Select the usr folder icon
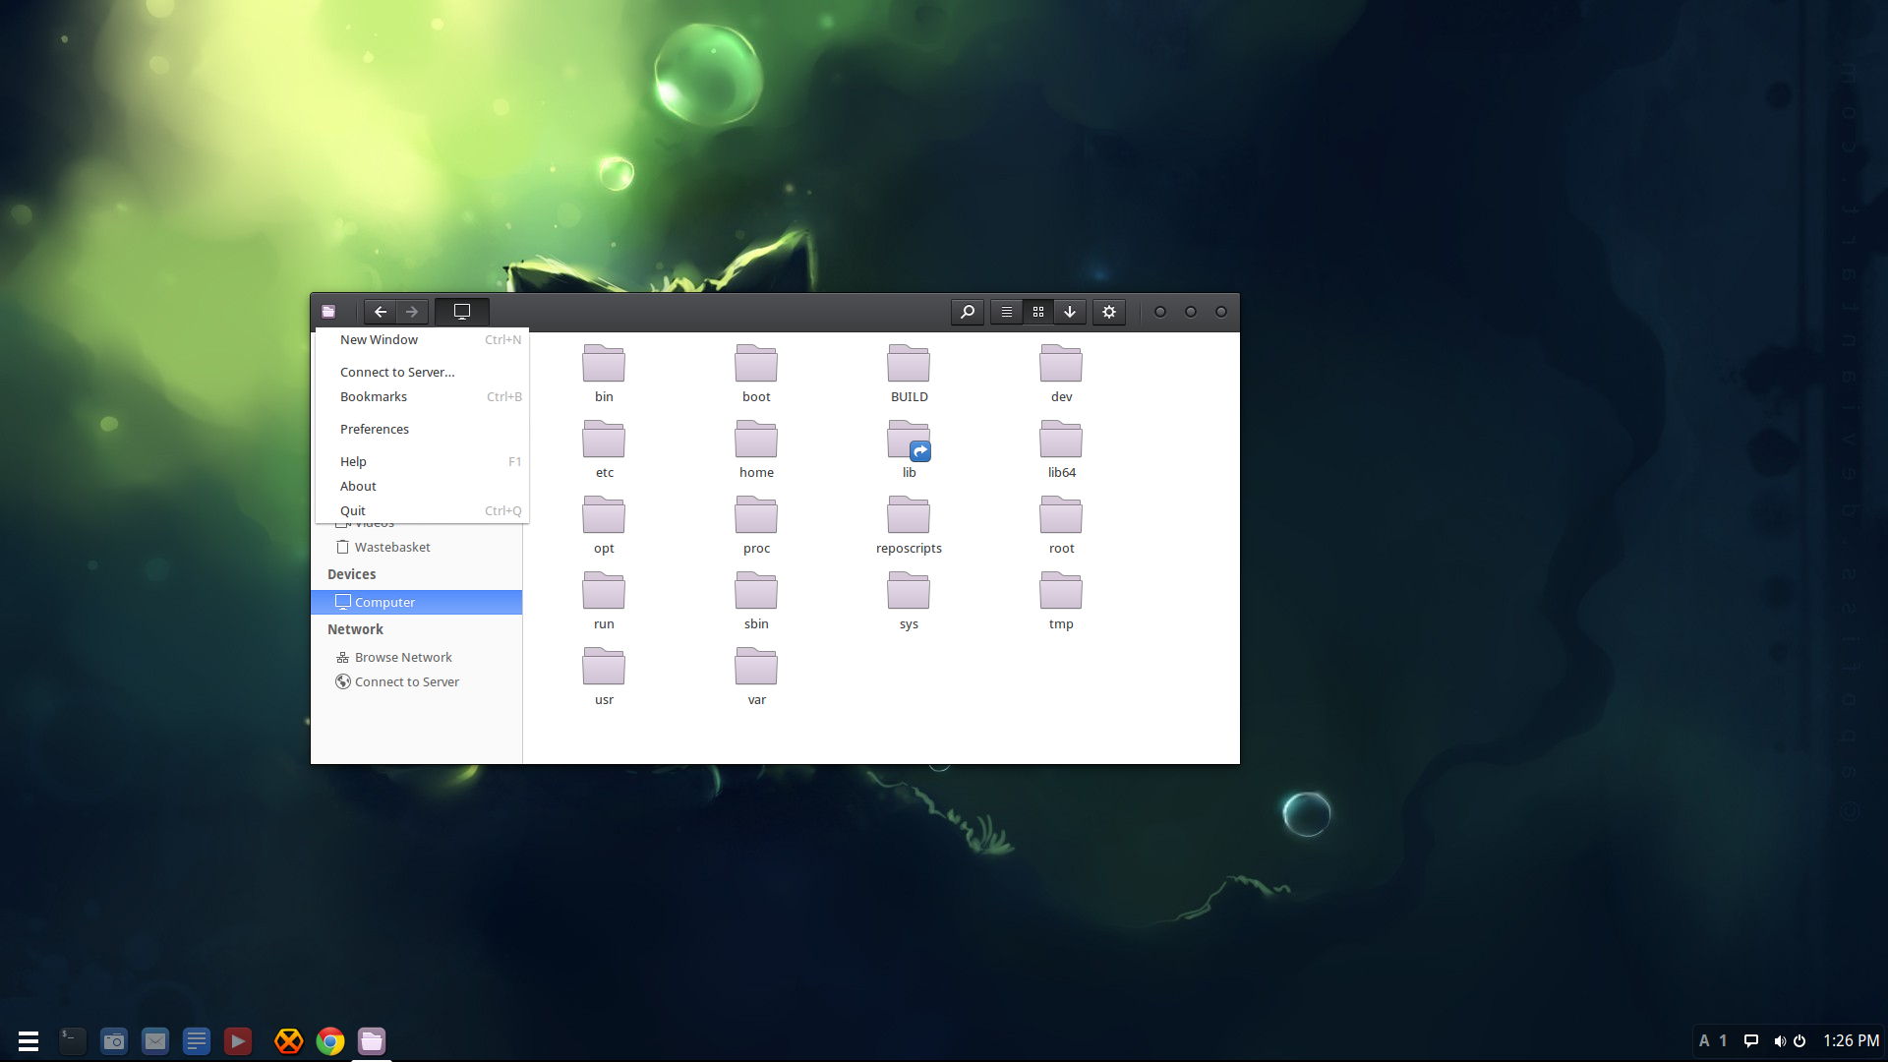Image resolution: width=1888 pixels, height=1062 pixels. [x=604, y=666]
